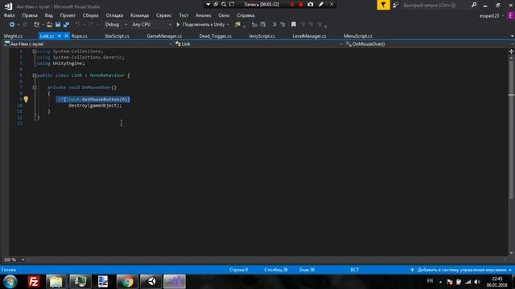Show the open documents tab overflow list
Viewport: 515px width, 289px height.
[x=512, y=36]
